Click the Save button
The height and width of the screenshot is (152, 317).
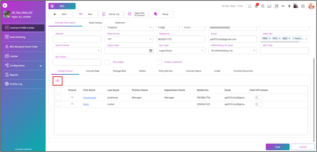[x=277, y=147]
